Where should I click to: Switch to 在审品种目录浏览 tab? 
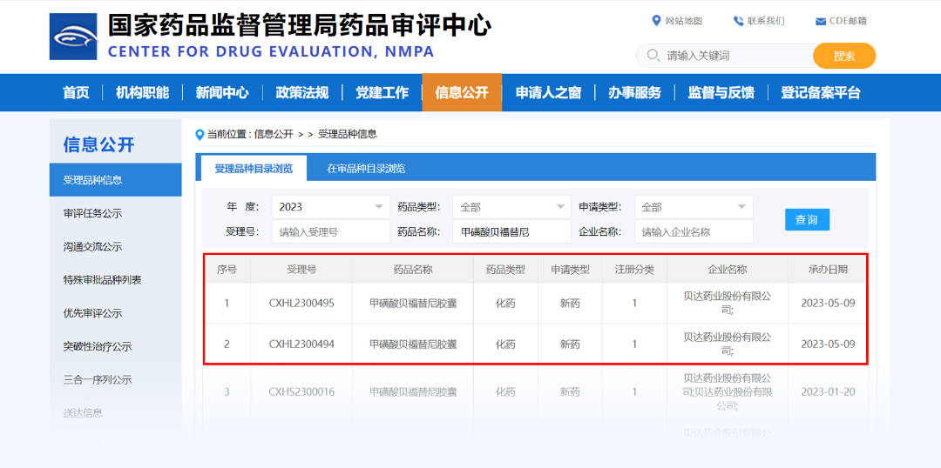coord(366,168)
